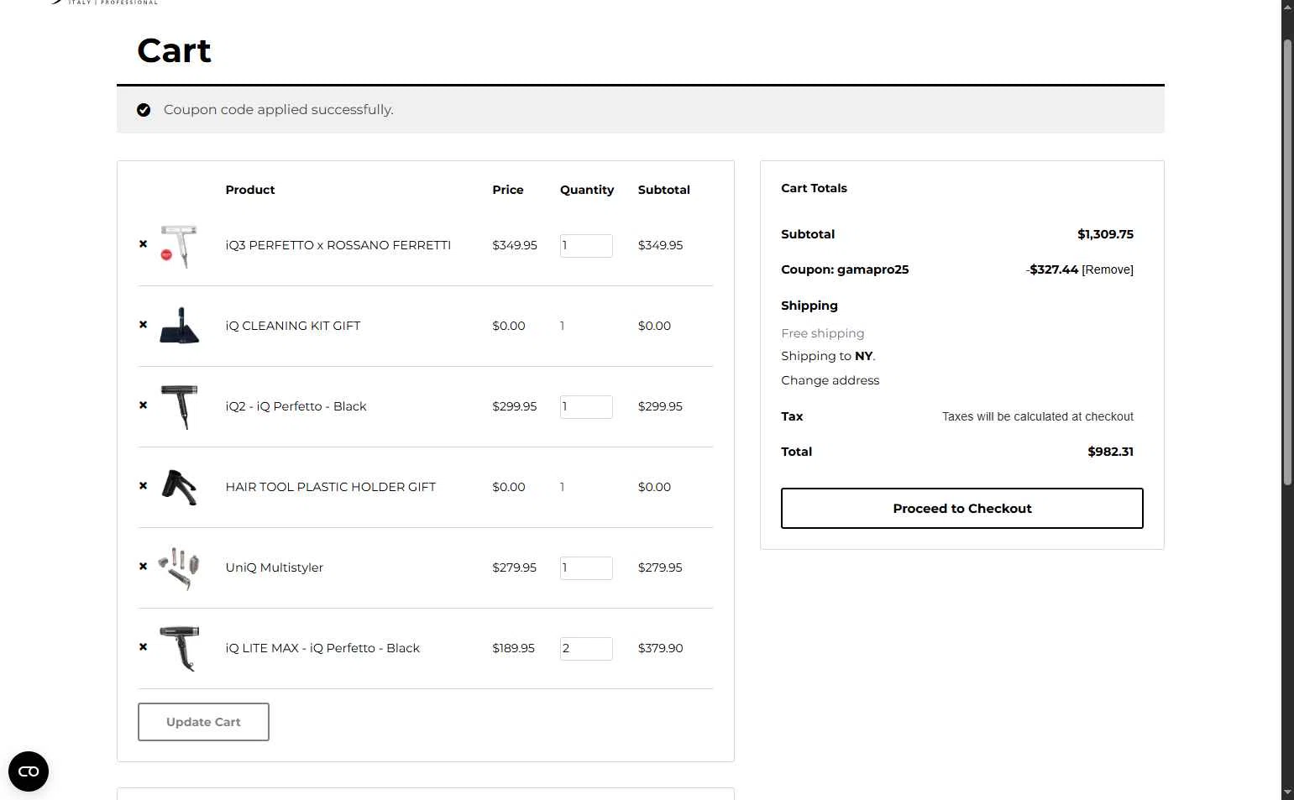This screenshot has height=800, width=1294.
Task: Remove HAIR TOOL PLASTIC HOLDER GIFT item
Action: 143,486
